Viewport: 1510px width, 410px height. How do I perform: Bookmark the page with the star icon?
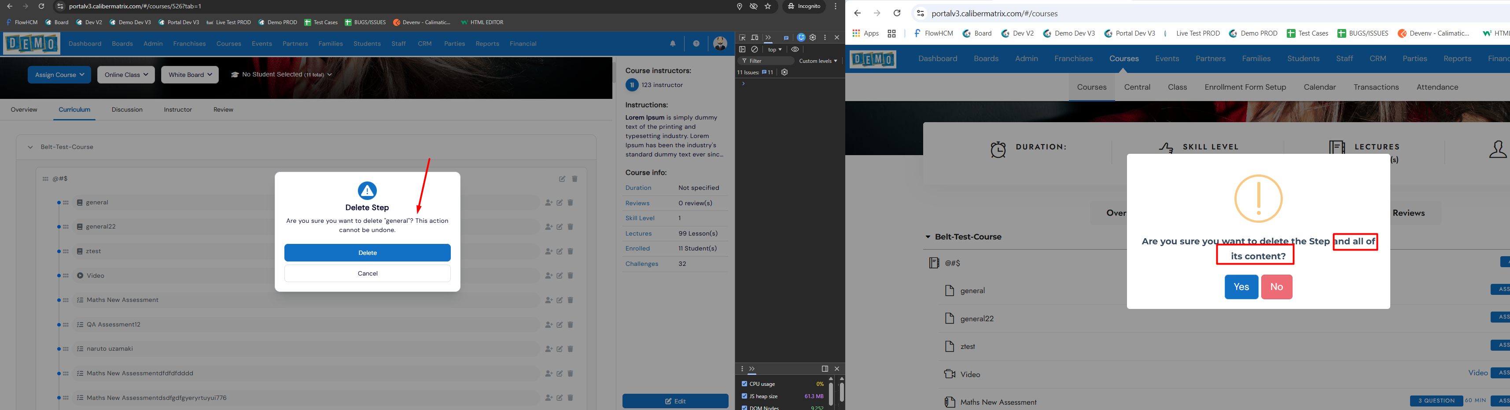coord(768,7)
